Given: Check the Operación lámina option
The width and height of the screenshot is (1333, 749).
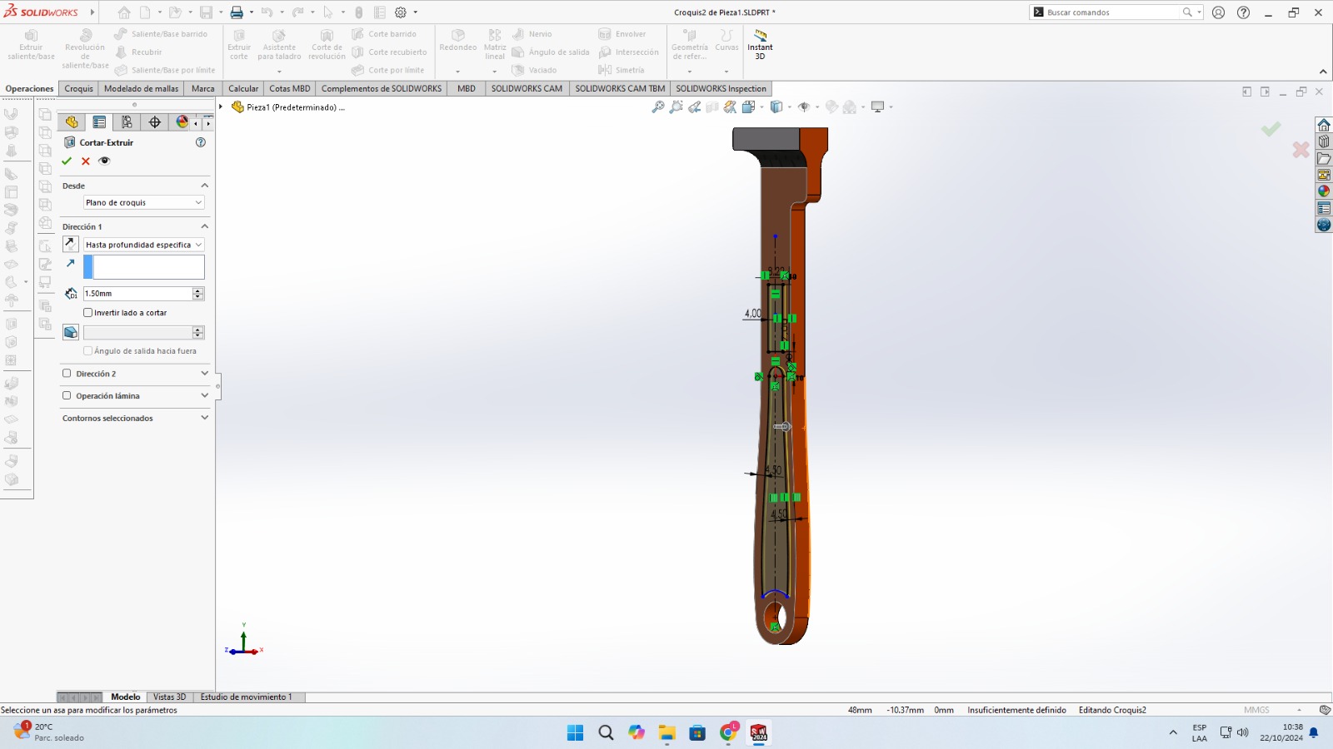Looking at the screenshot, I should pyautogui.click(x=67, y=396).
